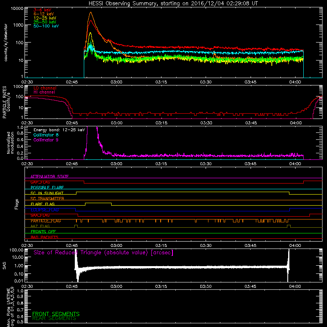
Task: Click the 0.5 tick on livetime axis
Action: 20,322
